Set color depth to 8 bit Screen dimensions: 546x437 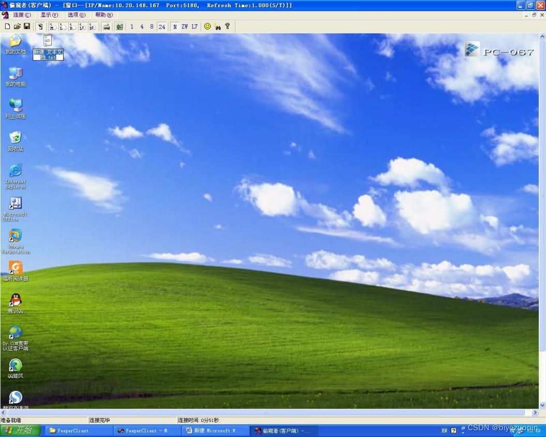152,26
